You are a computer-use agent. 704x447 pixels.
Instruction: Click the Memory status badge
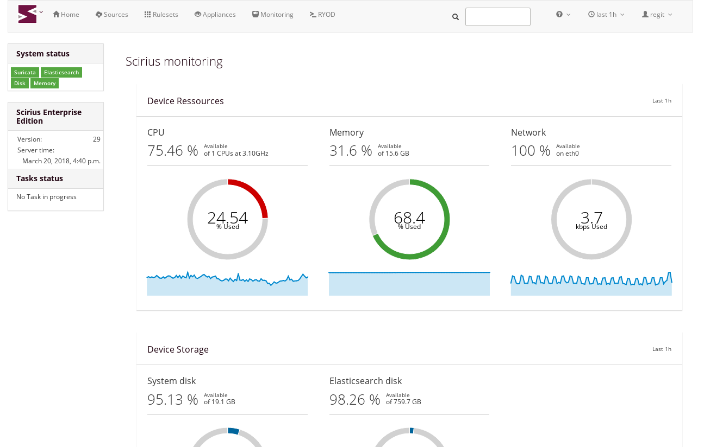(x=45, y=84)
